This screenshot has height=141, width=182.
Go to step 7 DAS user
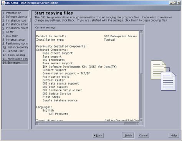pyautogui.click(x=10, y=36)
